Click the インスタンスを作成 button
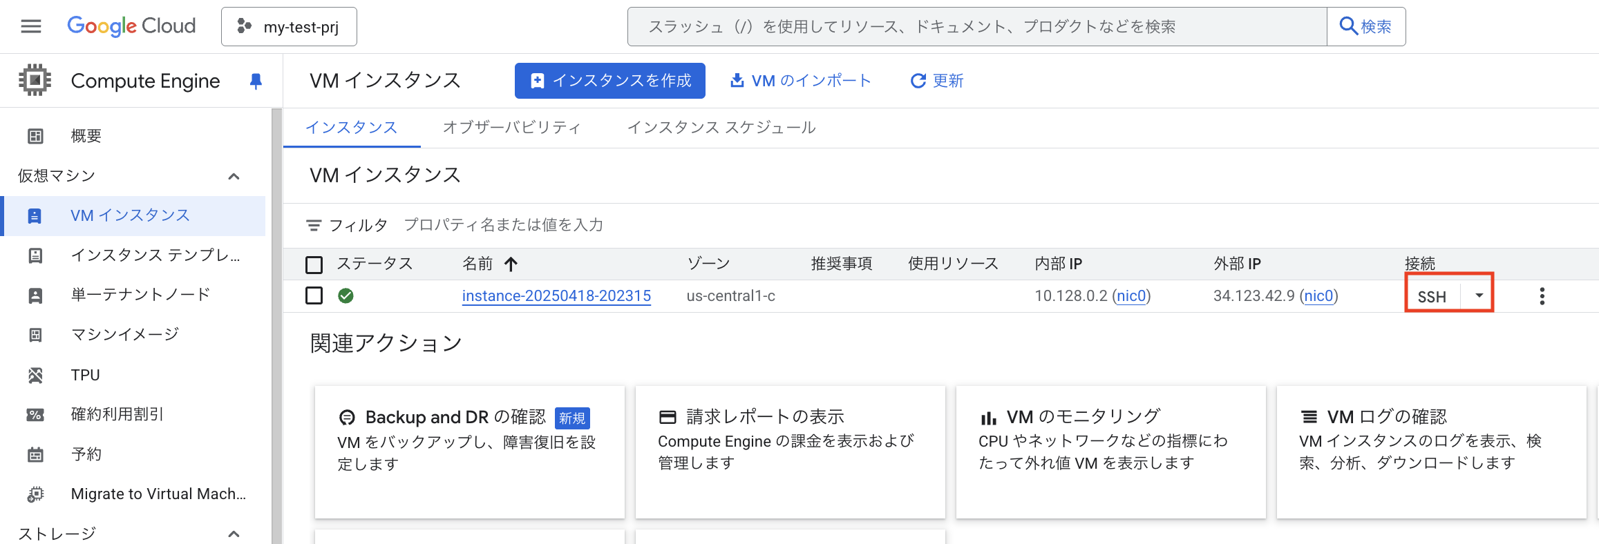1599x544 pixels. tap(610, 81)
